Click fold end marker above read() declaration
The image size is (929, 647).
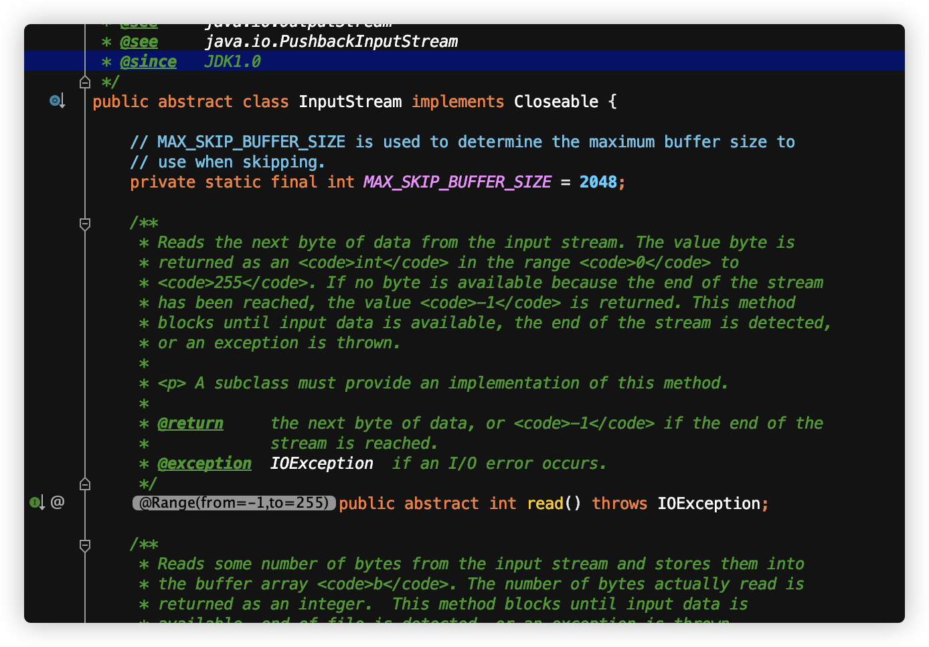coord(85,484)
